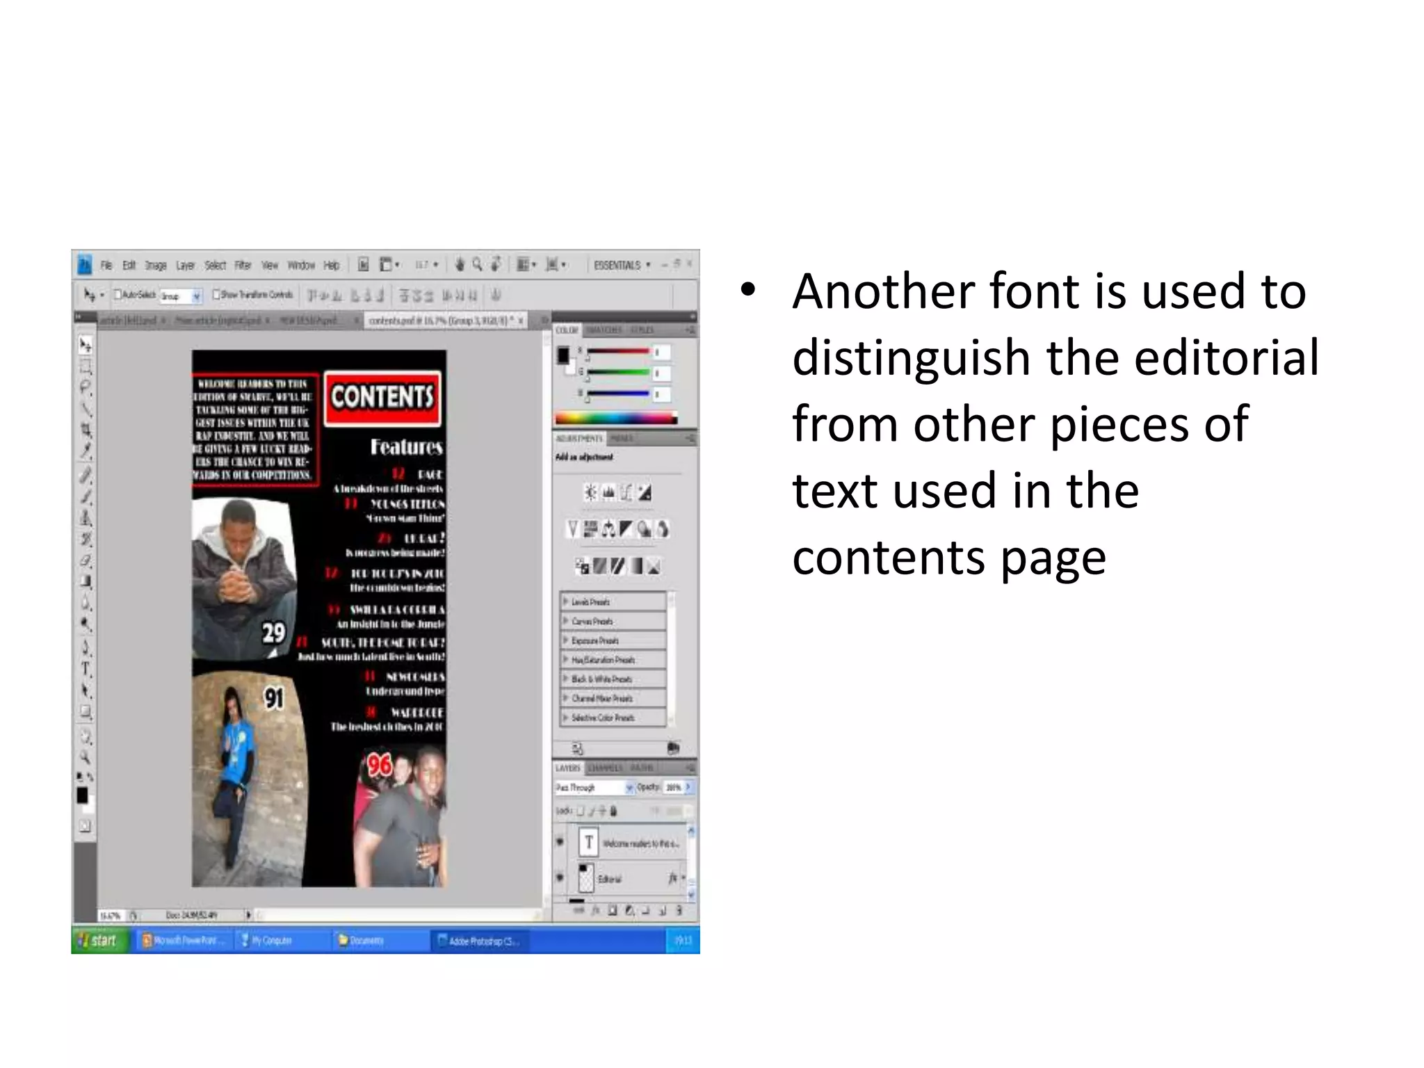Add a Brightness/Contrast adjustment

[x=590, y=493]
